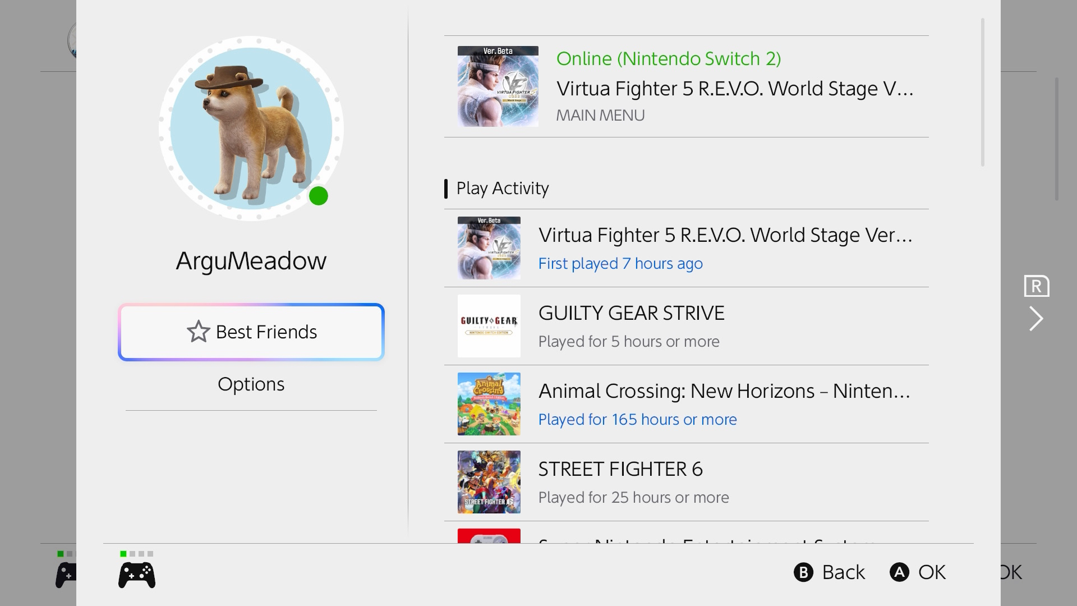Open ArguMeadow's dog avatar picture
Screen dimensions: 1077x606
tap(251, 128)
